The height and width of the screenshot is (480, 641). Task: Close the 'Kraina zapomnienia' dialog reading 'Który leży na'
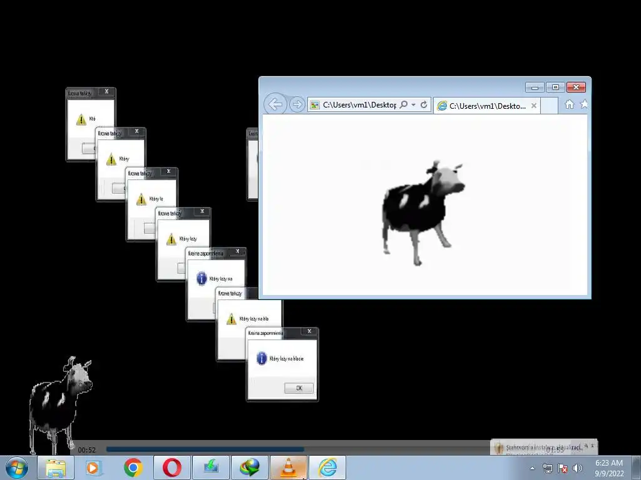(x=237, y=251)
